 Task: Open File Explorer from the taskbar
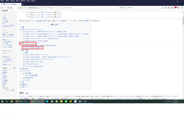click(11, 101)
